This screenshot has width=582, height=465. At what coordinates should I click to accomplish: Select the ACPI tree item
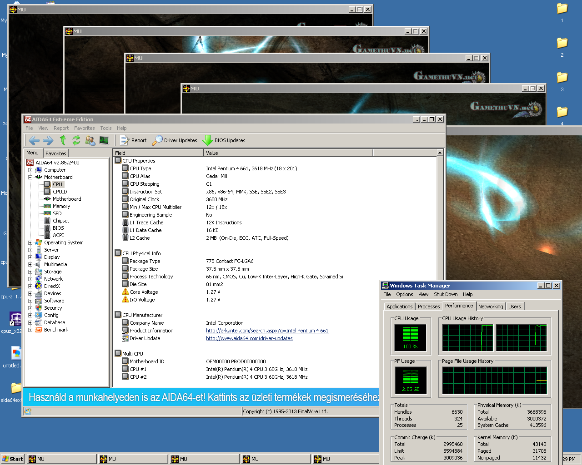click(x=58, y=235)
